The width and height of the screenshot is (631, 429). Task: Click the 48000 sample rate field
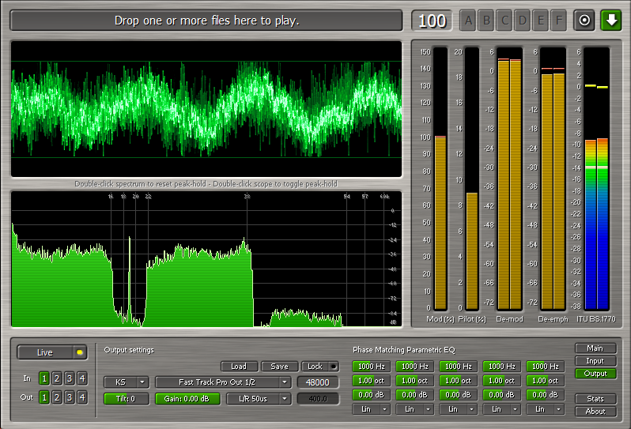318,382
